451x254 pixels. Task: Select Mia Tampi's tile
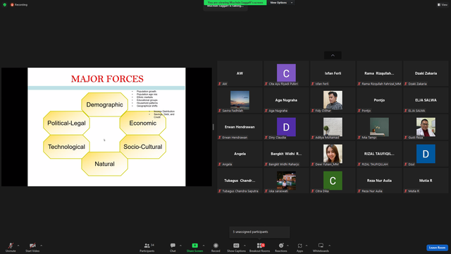[379, 127]
